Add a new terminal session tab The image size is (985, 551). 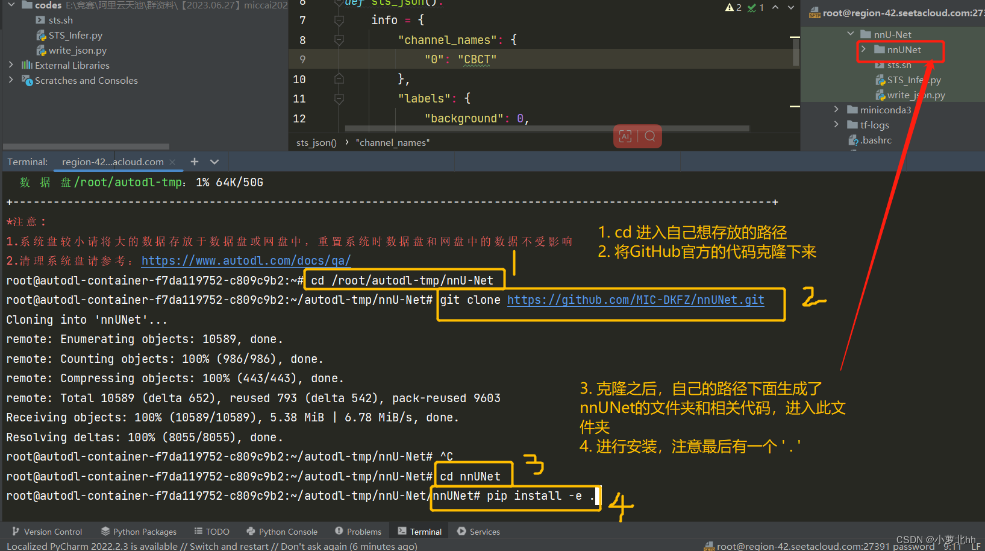(x=194, y=162)
